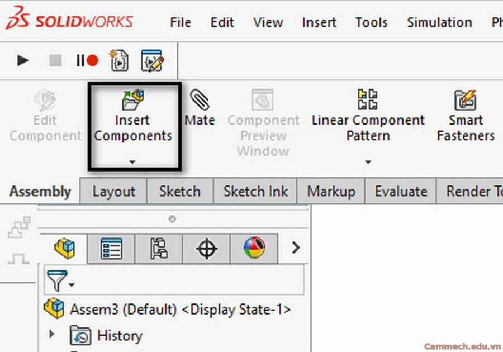Select Assem3 (Default) tree root
Image resolution: width=503 pixels, height=352 pixels.
(x=168, y=310)
